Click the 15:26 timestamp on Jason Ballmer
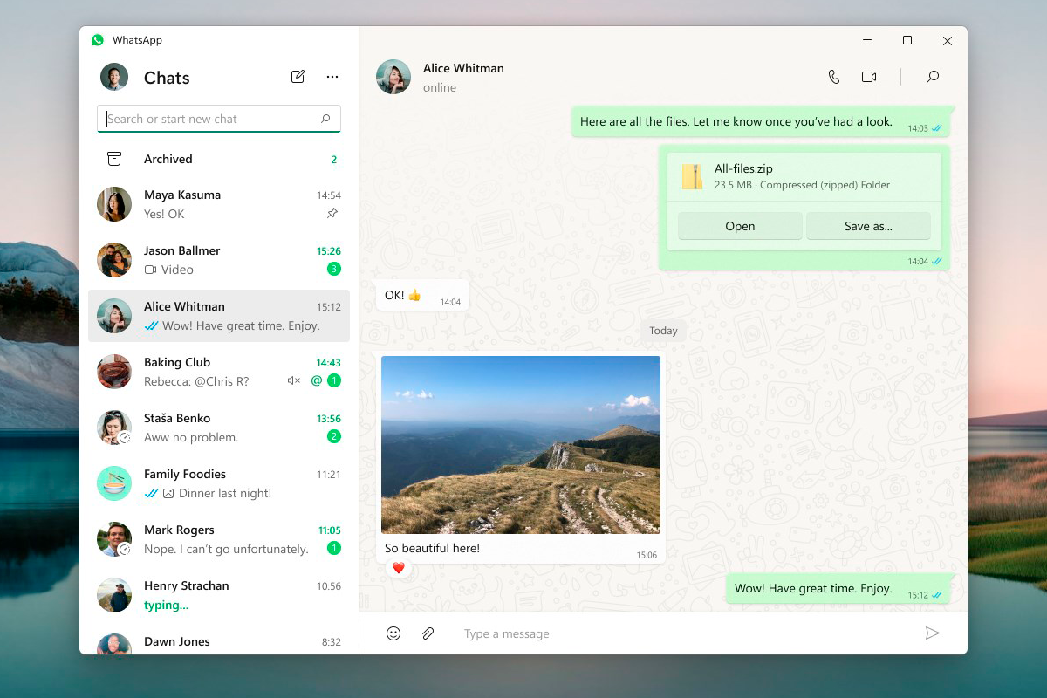The image size is (1047, 698). pos(329,251)
